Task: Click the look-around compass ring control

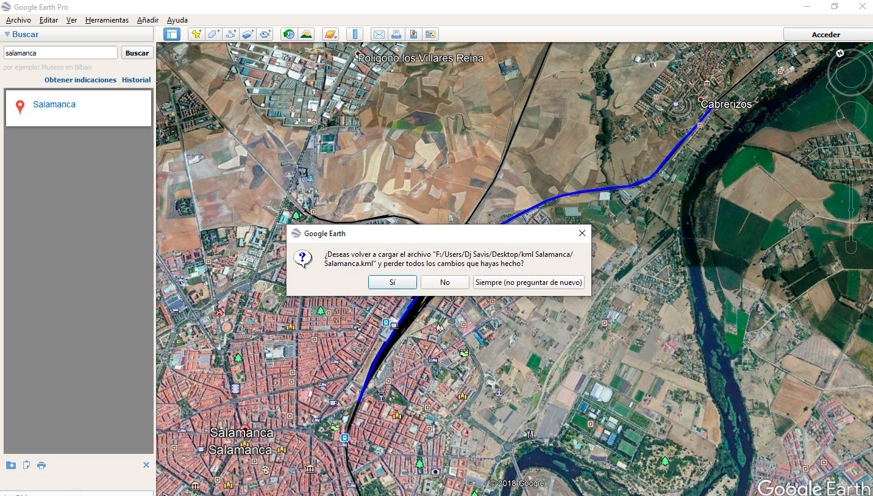Action: pos(851,73)
